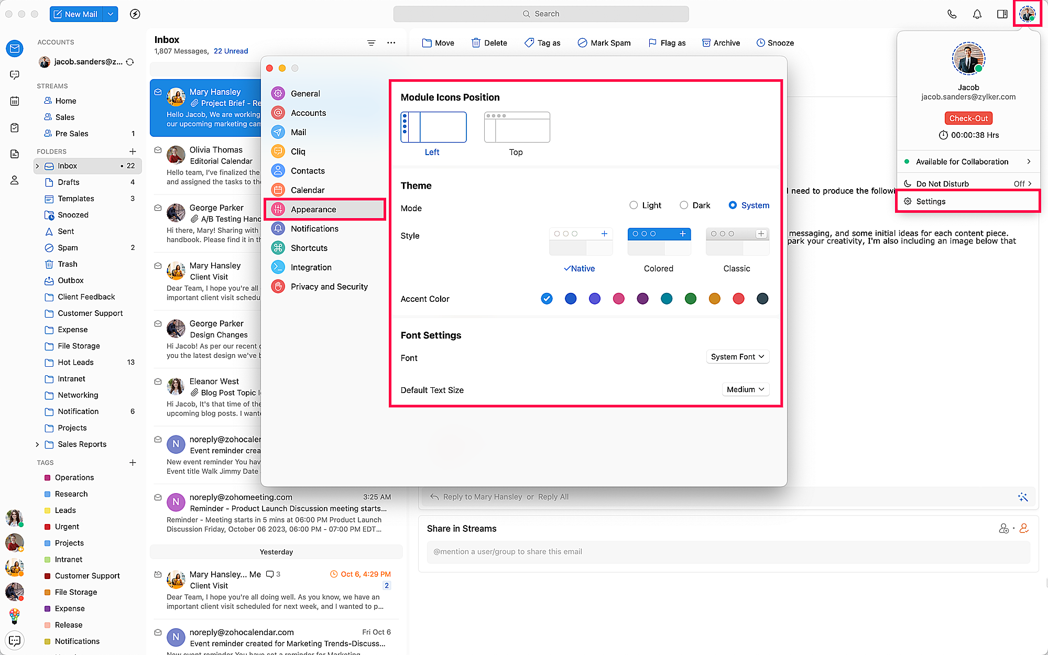The width and height of the screenshot is (1048, 655).
Task: Click the Snooze clock icon in toolbar
Action: coord(760,43)
